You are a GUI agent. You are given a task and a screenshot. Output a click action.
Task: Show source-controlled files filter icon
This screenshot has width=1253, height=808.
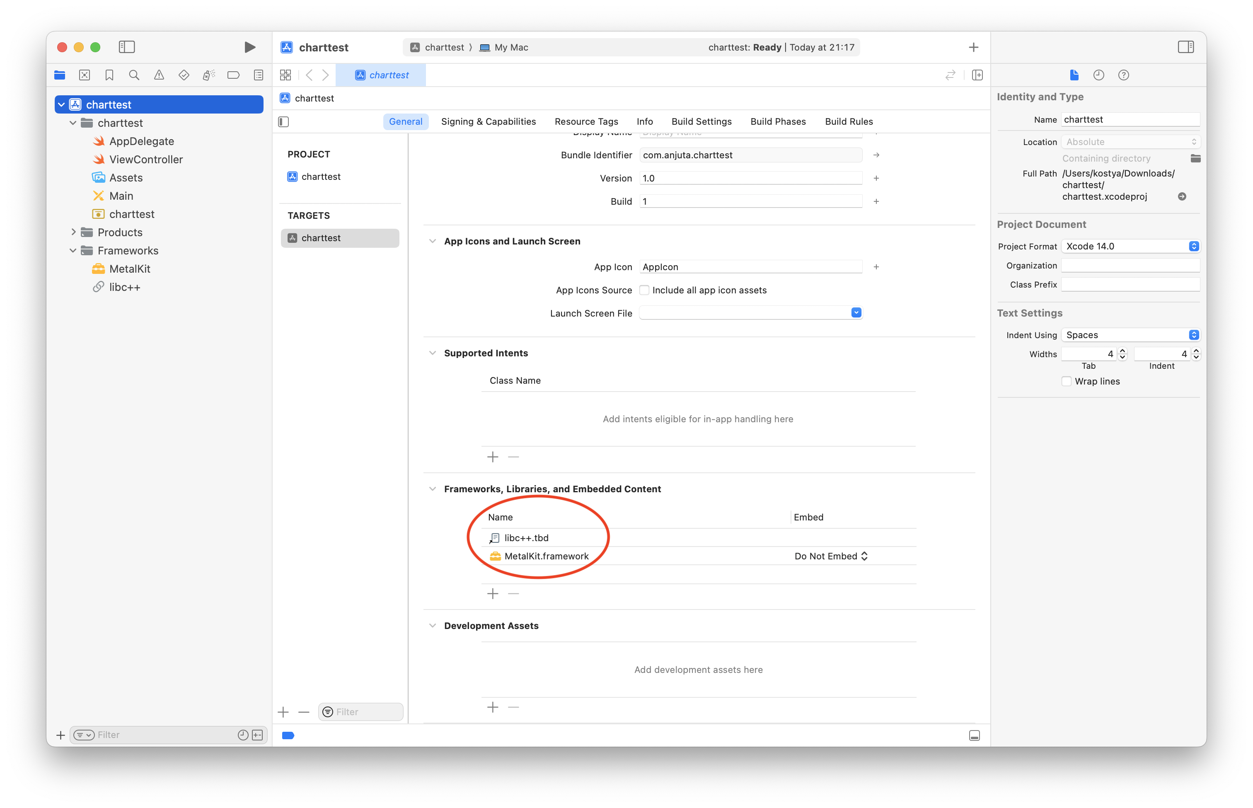(x=258, y=735)
